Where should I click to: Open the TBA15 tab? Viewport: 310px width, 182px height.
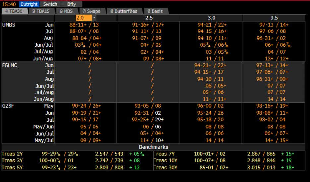[41, 11]
